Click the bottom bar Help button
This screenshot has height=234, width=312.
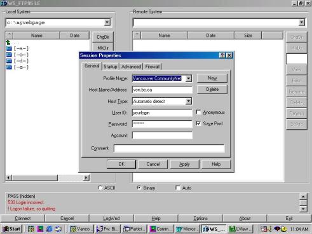point(156,218)
